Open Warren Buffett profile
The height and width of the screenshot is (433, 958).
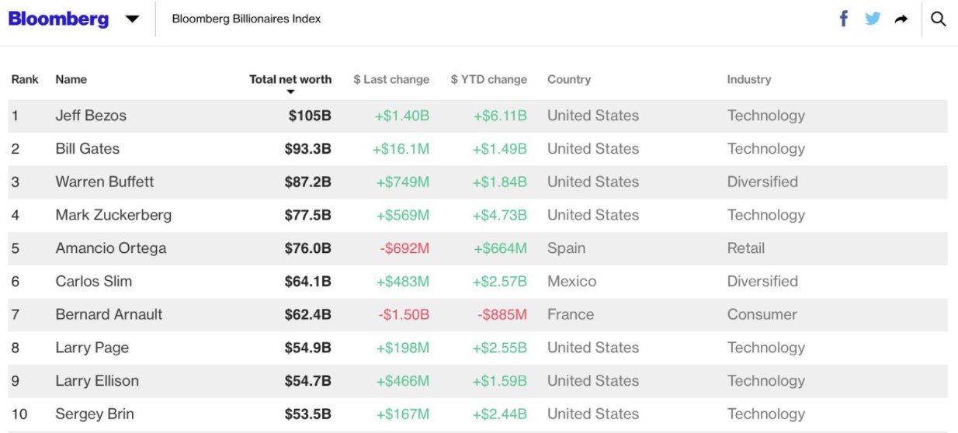pos(105,182)
